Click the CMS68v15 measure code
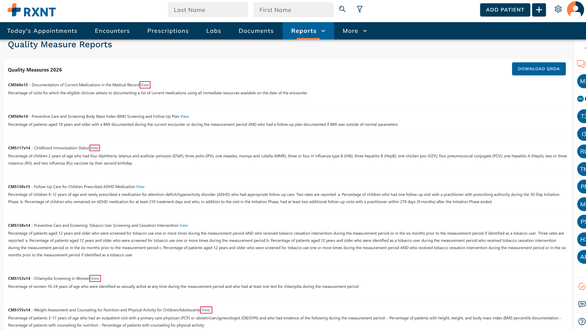 click(18, 85)
